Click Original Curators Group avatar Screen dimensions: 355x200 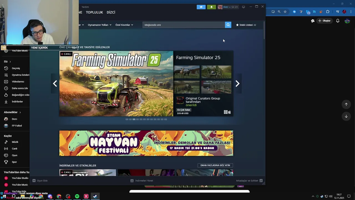(180, 100)
